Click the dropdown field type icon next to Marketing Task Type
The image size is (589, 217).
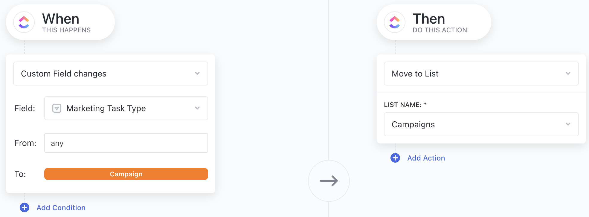click(57, 108)
